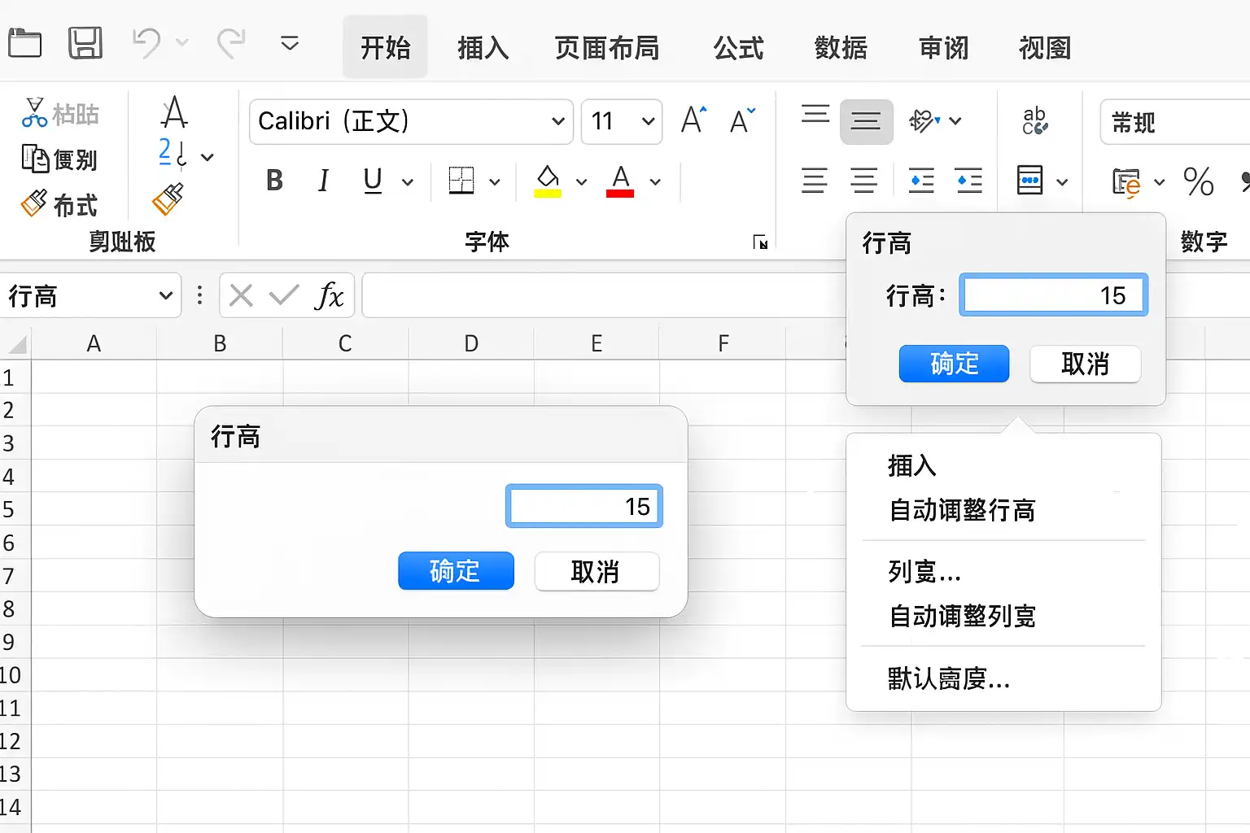The image size is (1250, 833).
Task: Click the Save floppy disk icon
Action: 85,42
